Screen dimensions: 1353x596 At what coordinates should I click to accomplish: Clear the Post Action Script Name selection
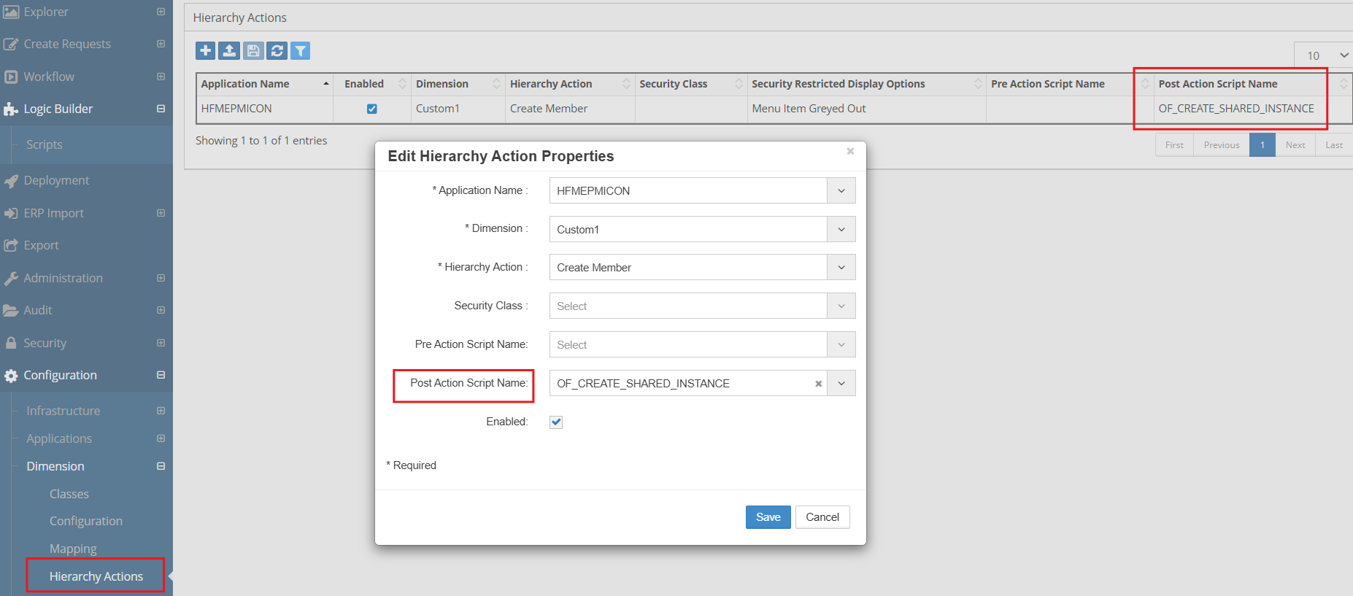[x=818, y=384]
